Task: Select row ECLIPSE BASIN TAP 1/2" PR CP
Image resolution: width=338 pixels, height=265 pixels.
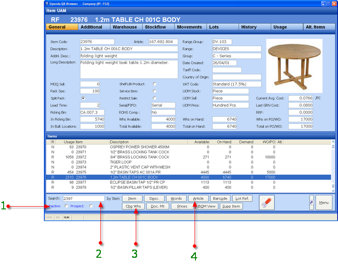Action: (189, 182)
